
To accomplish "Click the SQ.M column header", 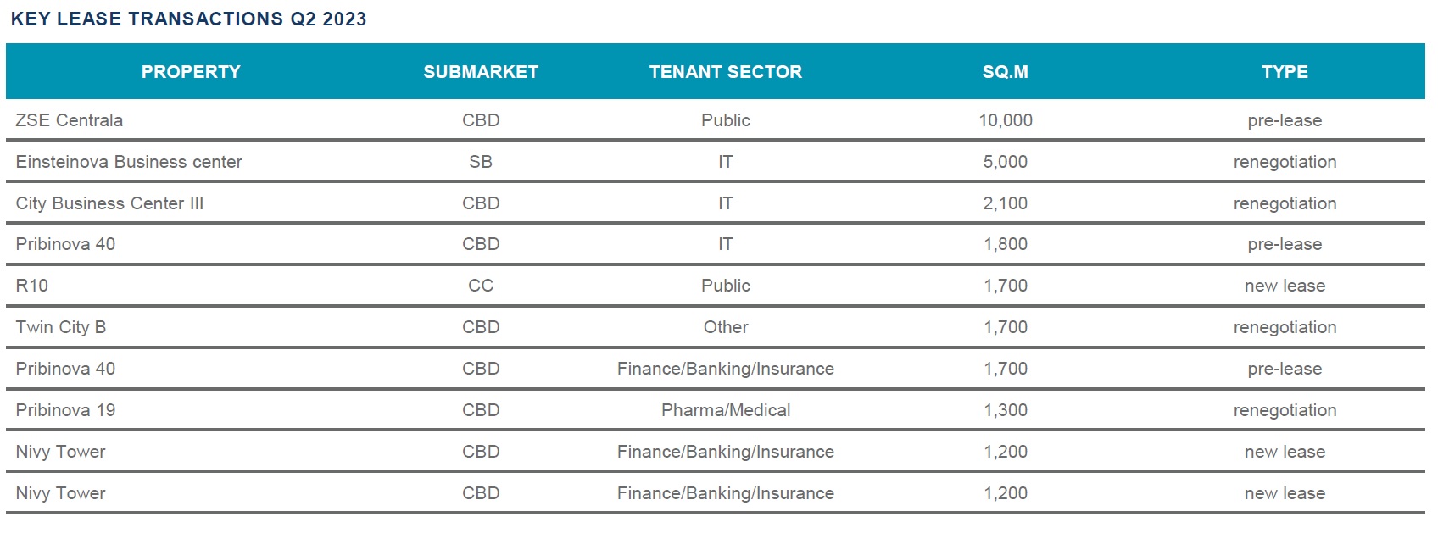I will [x=1006, y=72].
